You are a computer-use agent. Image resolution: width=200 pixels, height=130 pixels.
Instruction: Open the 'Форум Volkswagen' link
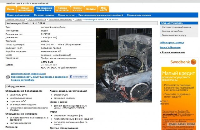(170, 47)
